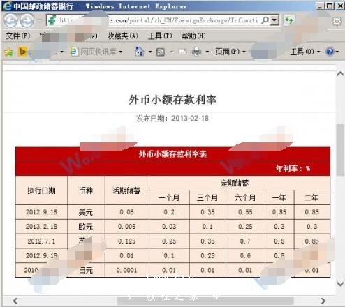Expand the Print dropdown arrow
Screen dimensions: 345x307
[207, 52]
